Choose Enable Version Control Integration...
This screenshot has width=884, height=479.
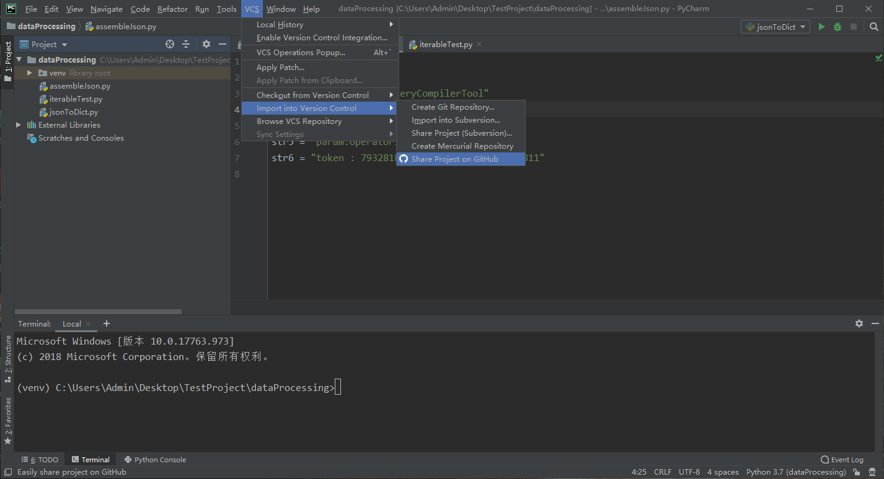320,37
